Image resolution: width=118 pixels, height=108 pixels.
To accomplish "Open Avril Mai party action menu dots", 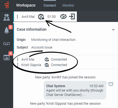I will (18, 59).
